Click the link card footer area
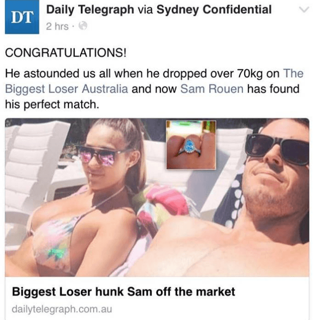 pos(157,298)
